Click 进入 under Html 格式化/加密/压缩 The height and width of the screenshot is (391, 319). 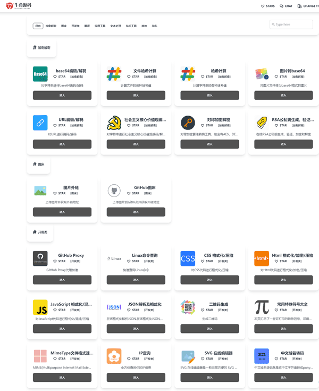[x=283, y=280]
